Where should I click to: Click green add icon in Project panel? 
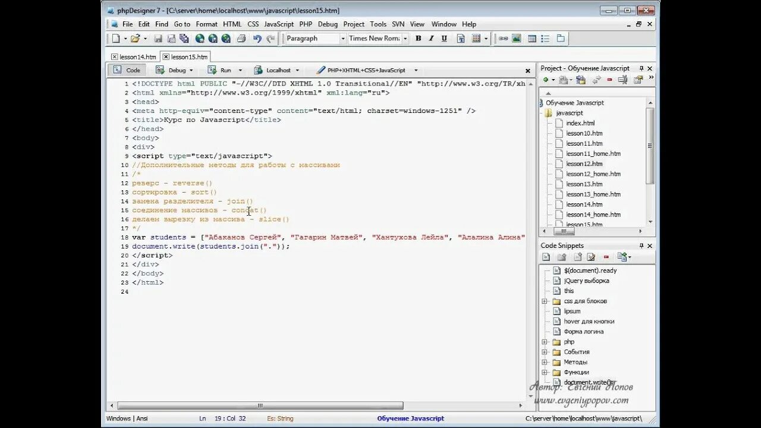coord(546,80)
